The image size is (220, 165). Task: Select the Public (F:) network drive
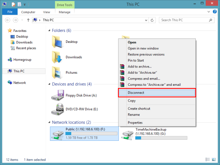click(x=84, y=133)
